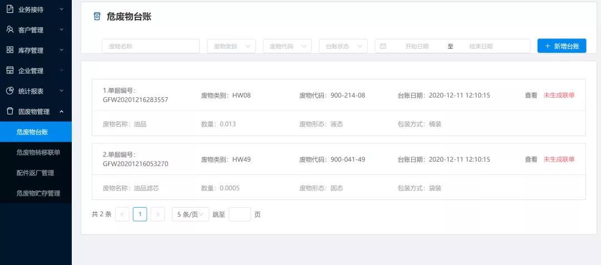601x265 pixels.
Task: Click the 跳至 page number input
Action: pos(239,214)
